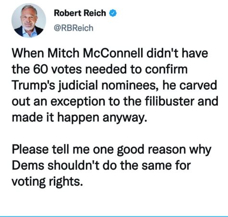Click the word 'happen' in the tweet
The width and height of the screenshot is (228, 217).
[78, 118]
